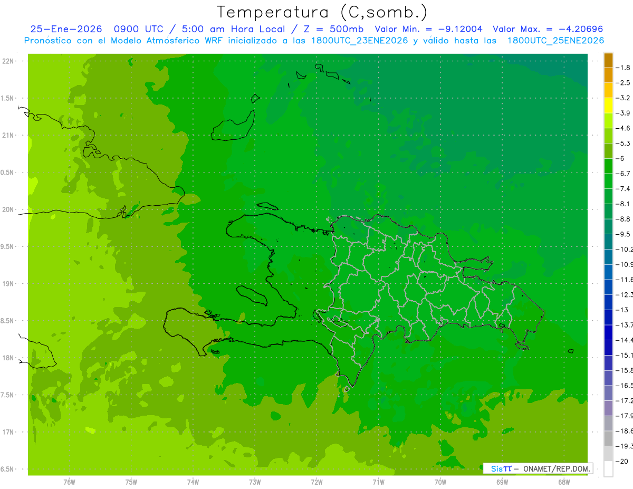Click 'Valor Min. = -9.12004' text
Image resolution: width=633 pixels, height=489 pixels.
[428, 29]
